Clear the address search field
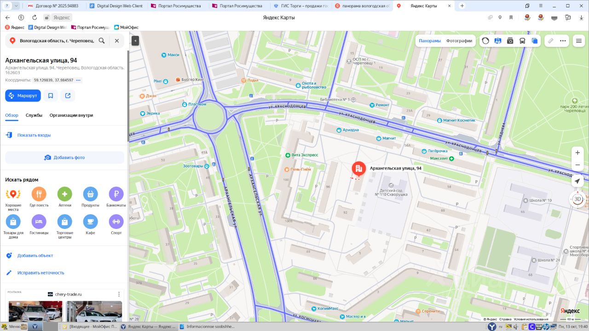Screen dimensions: 589x331 (x=117, y=40)
